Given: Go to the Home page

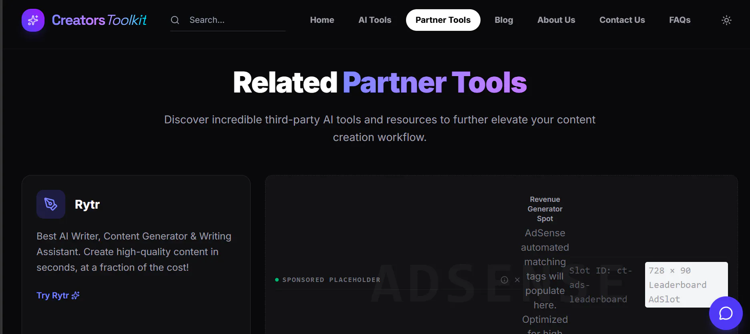Looking at the screenshot, I should click(x=322, y=20).
